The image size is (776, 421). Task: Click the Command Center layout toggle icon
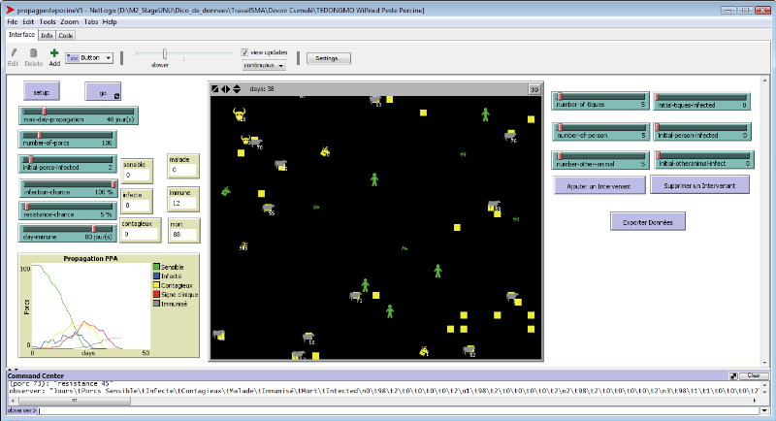pyautogui.click(x=732, y=375)
